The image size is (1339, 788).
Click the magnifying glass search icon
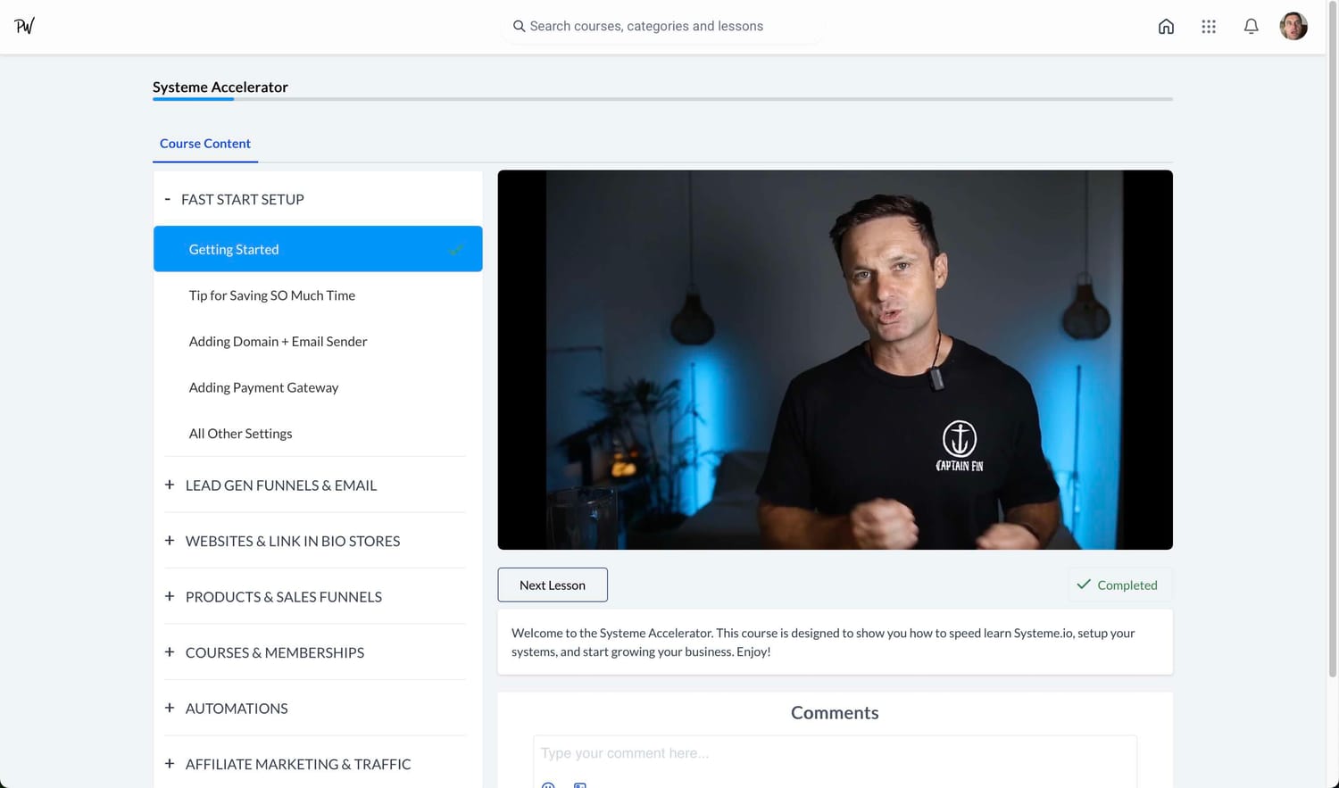(519, 26)
